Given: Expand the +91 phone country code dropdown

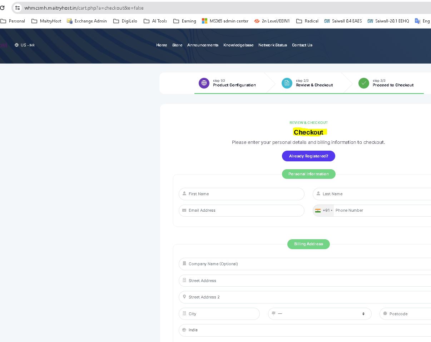Looking at the screenshot, I should pos(324,211).
